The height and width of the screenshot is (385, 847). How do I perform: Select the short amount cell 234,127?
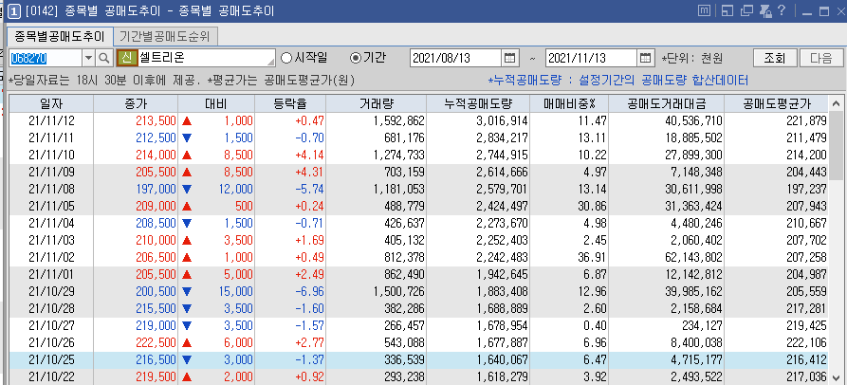click(667, 325)
